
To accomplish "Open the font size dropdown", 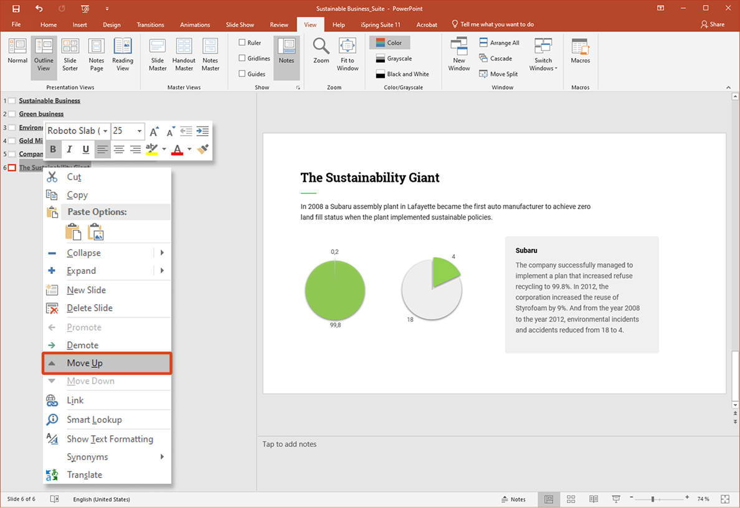I will pyautogui.click(x=138, y=131).
